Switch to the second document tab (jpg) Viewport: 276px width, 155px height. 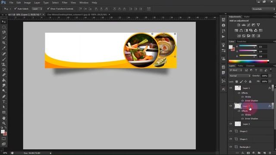click(77, 15)
